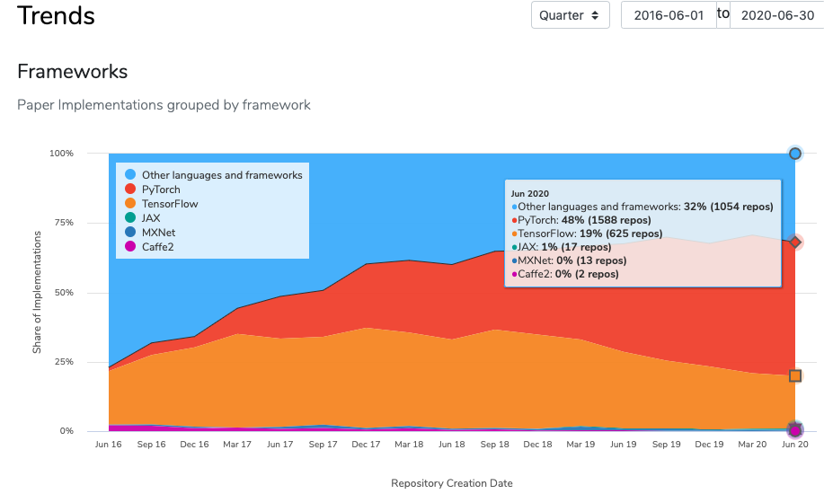Click the Frameworks section heading
The image size is (824, 494).
[x=73, y=72]
